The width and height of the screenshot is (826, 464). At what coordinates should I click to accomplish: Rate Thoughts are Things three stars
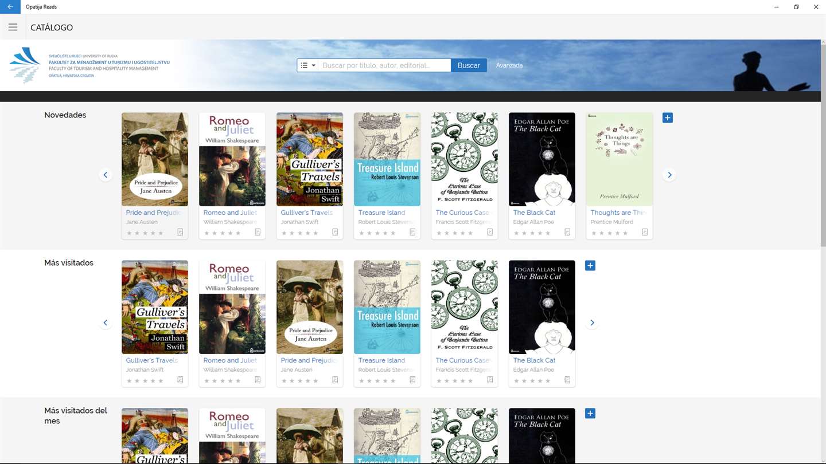(x=609, y=233)
